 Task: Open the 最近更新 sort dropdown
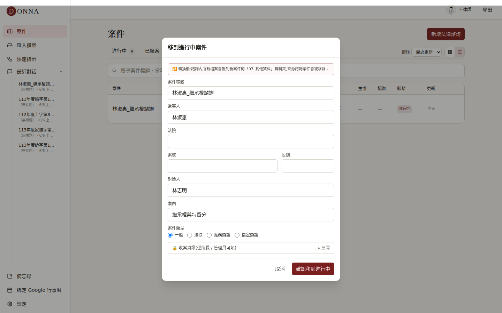tap(427, 52)
